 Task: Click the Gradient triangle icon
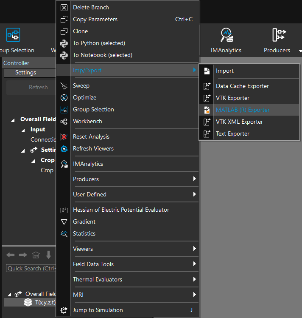[x=64, y=222]
